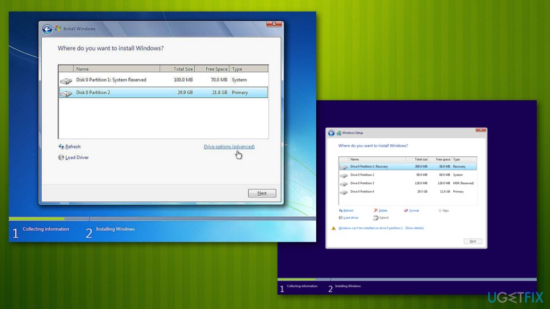Open Load Driver in Install Windows window
Screen dimensions: 550x309
click(74, 158)
